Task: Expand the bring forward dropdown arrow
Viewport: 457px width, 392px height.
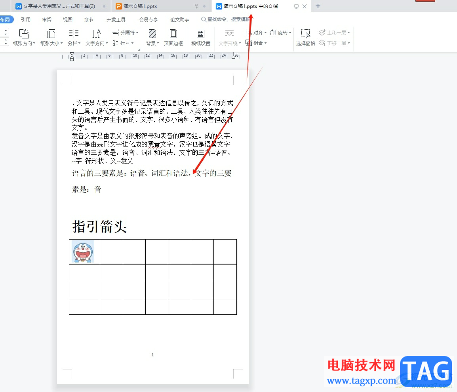Action: pos(348,32)
